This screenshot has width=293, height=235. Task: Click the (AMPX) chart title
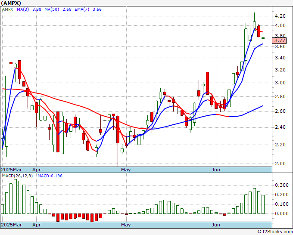(x=11, y=3)
